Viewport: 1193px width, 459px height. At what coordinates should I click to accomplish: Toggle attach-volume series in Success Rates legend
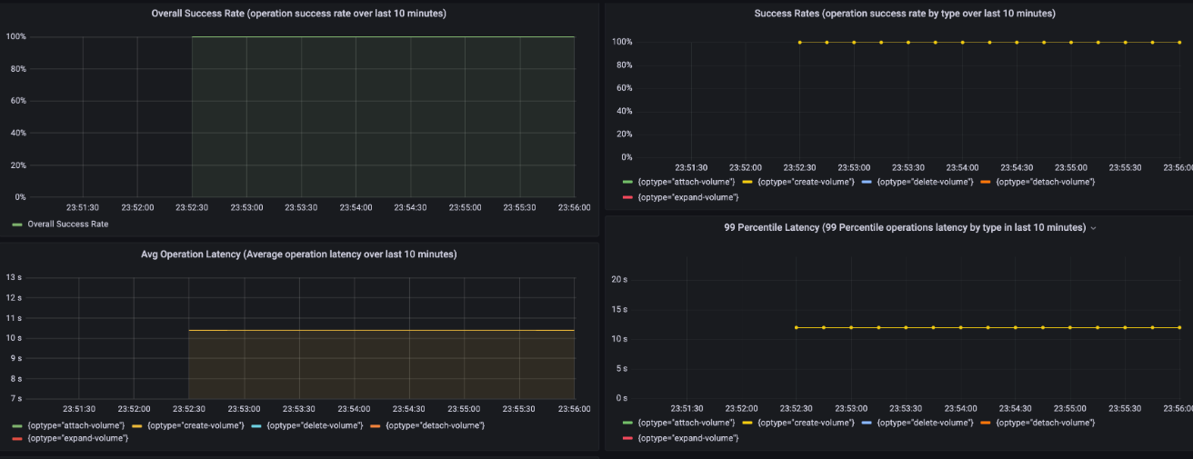point(686,182)
